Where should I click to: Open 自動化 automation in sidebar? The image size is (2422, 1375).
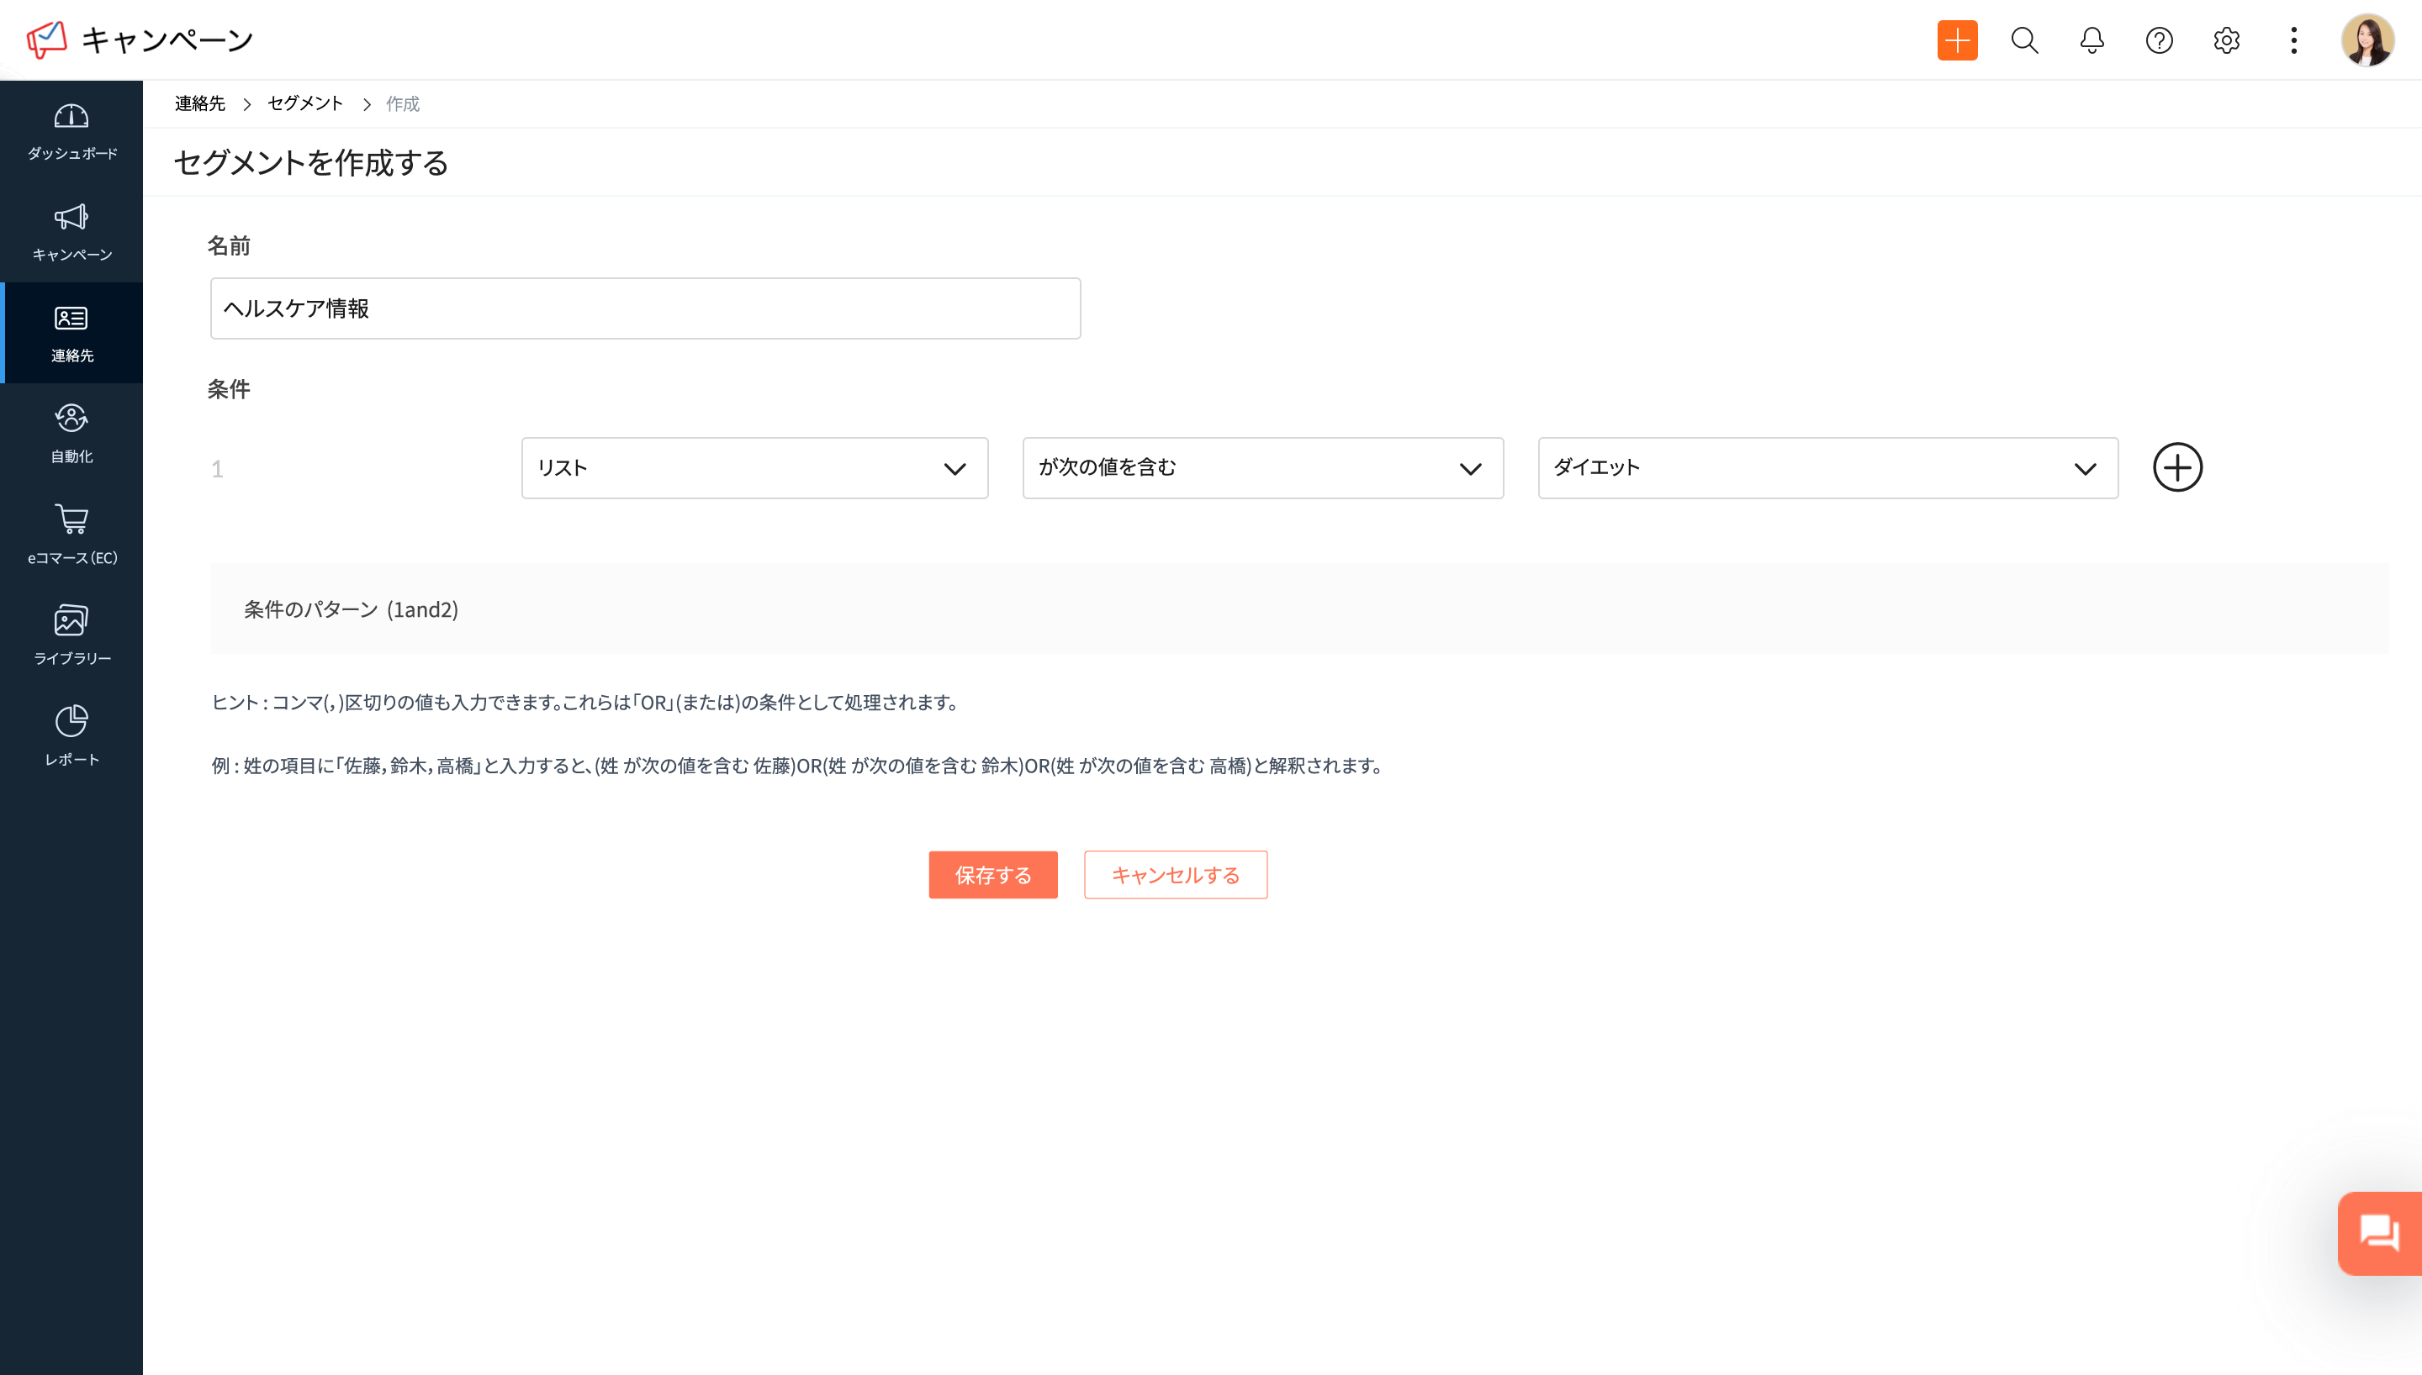71,419
